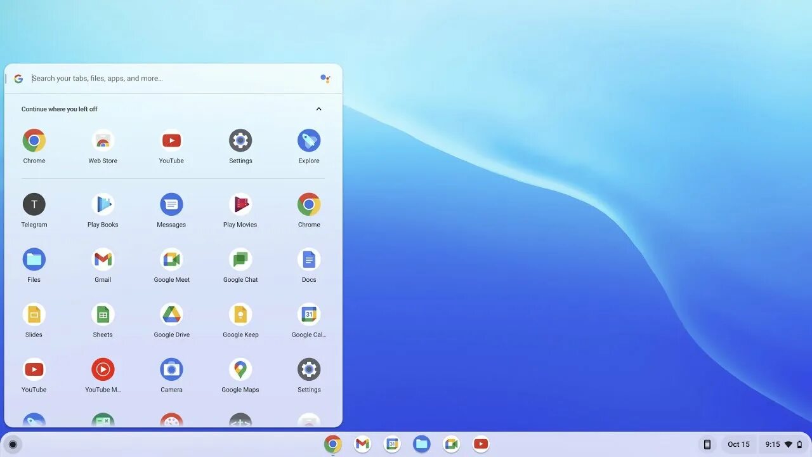
Task: Open Files from the shelf
Action: (422, 444)
